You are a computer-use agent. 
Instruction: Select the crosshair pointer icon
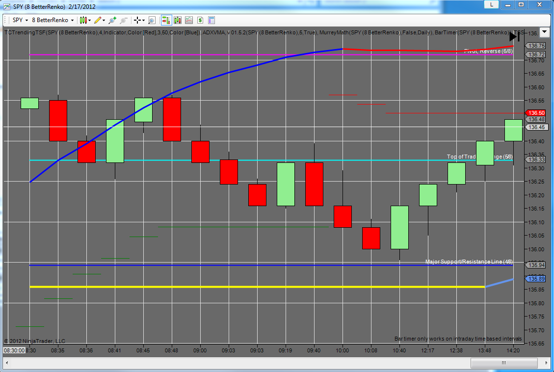click(x=137, y=20)
